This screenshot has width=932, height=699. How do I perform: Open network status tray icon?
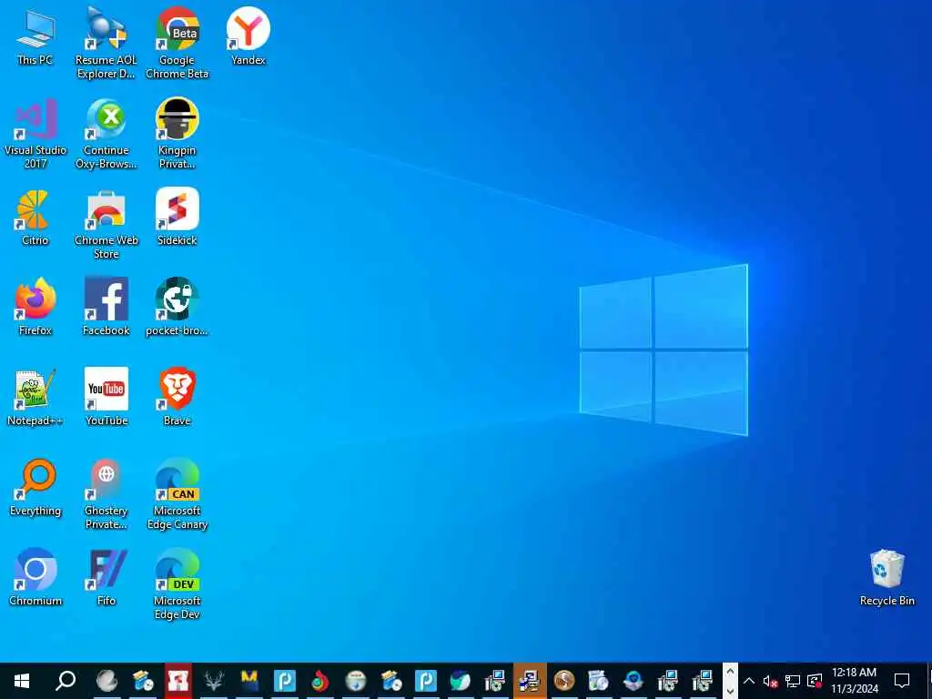coord(793,681)
